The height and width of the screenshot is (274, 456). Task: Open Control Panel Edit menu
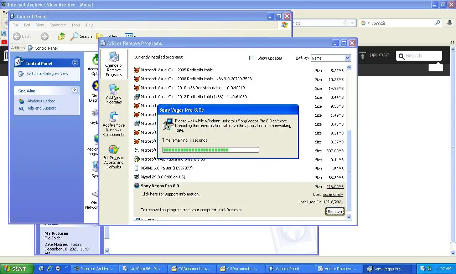(x=27, y=25)
